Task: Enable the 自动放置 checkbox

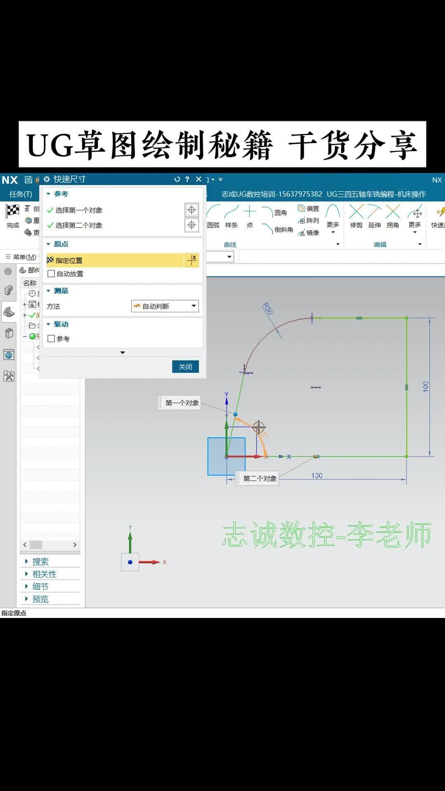Action: (x=52, y=274)
